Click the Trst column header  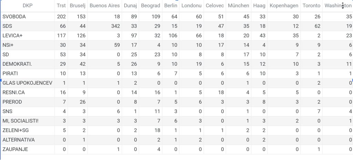tap(61, 6)
